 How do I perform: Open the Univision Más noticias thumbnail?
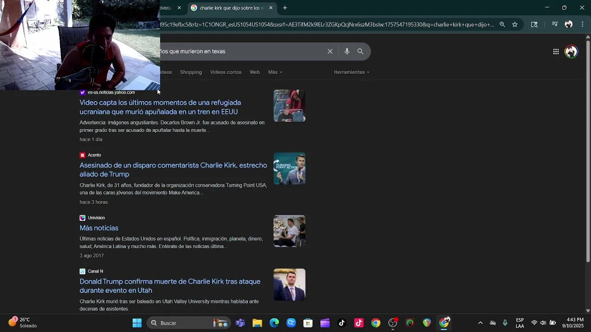click(x=289, y=231)
